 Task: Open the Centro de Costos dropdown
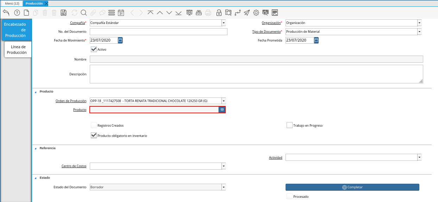click(x=224, y=166)
